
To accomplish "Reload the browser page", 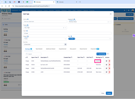I will (x=9, y=6).
